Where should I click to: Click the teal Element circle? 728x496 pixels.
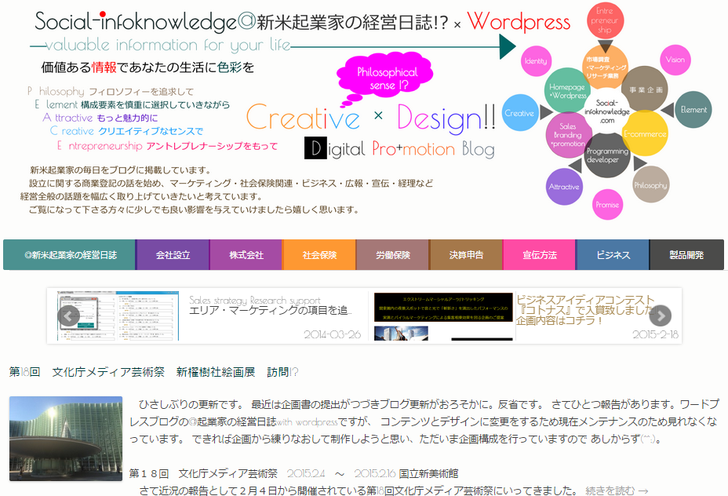pyautogui.click(x=693, y=110)
